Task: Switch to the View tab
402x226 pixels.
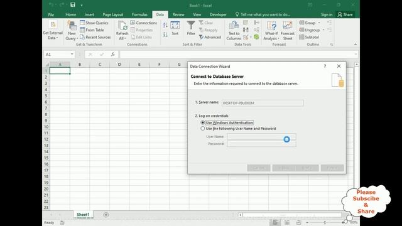Action: (x=197, y=14)
